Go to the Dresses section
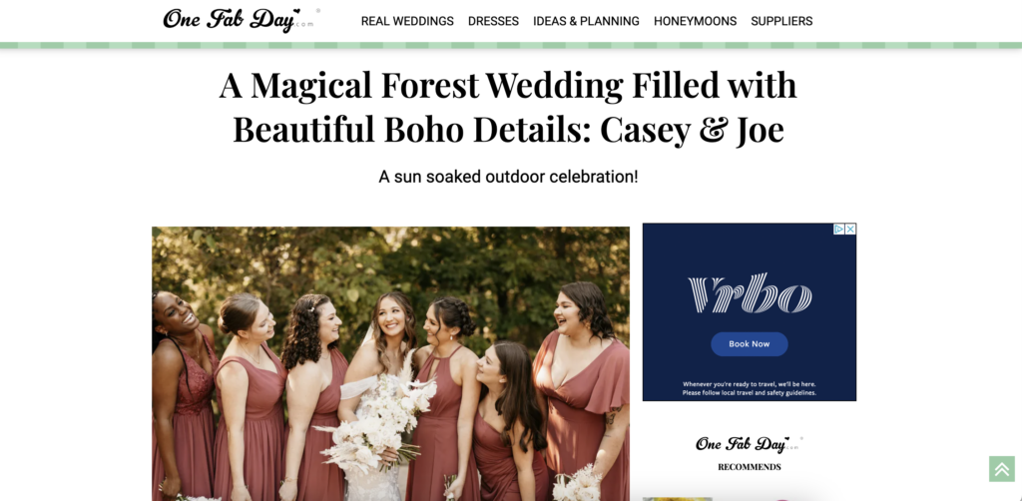This screenshot has height=501, width=1022. click(x=493, y=21)
